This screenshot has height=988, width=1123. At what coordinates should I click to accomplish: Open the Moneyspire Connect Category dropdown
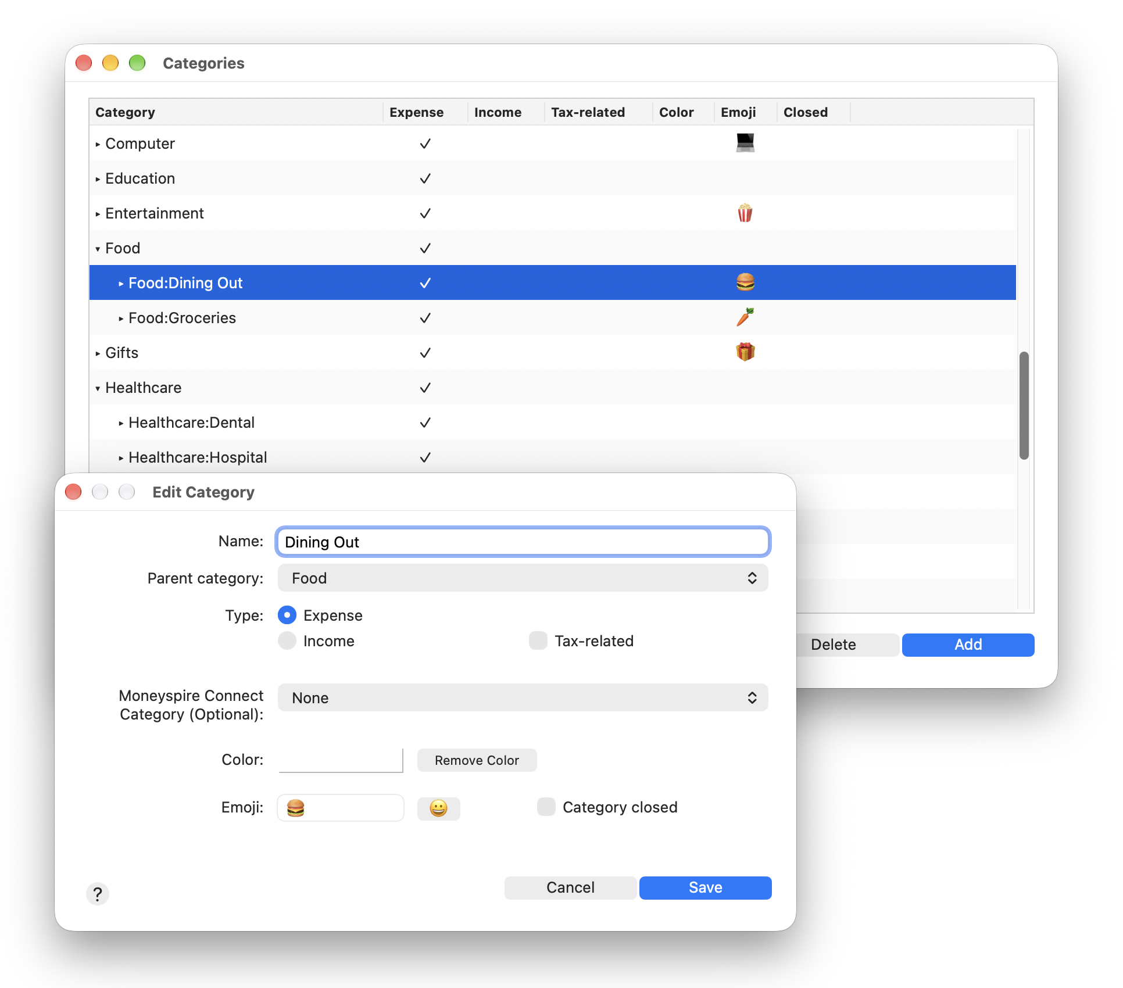(523, 697)
